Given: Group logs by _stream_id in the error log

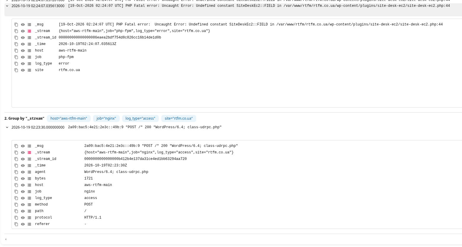Looking at the screenshot, I should coord(29,38).
